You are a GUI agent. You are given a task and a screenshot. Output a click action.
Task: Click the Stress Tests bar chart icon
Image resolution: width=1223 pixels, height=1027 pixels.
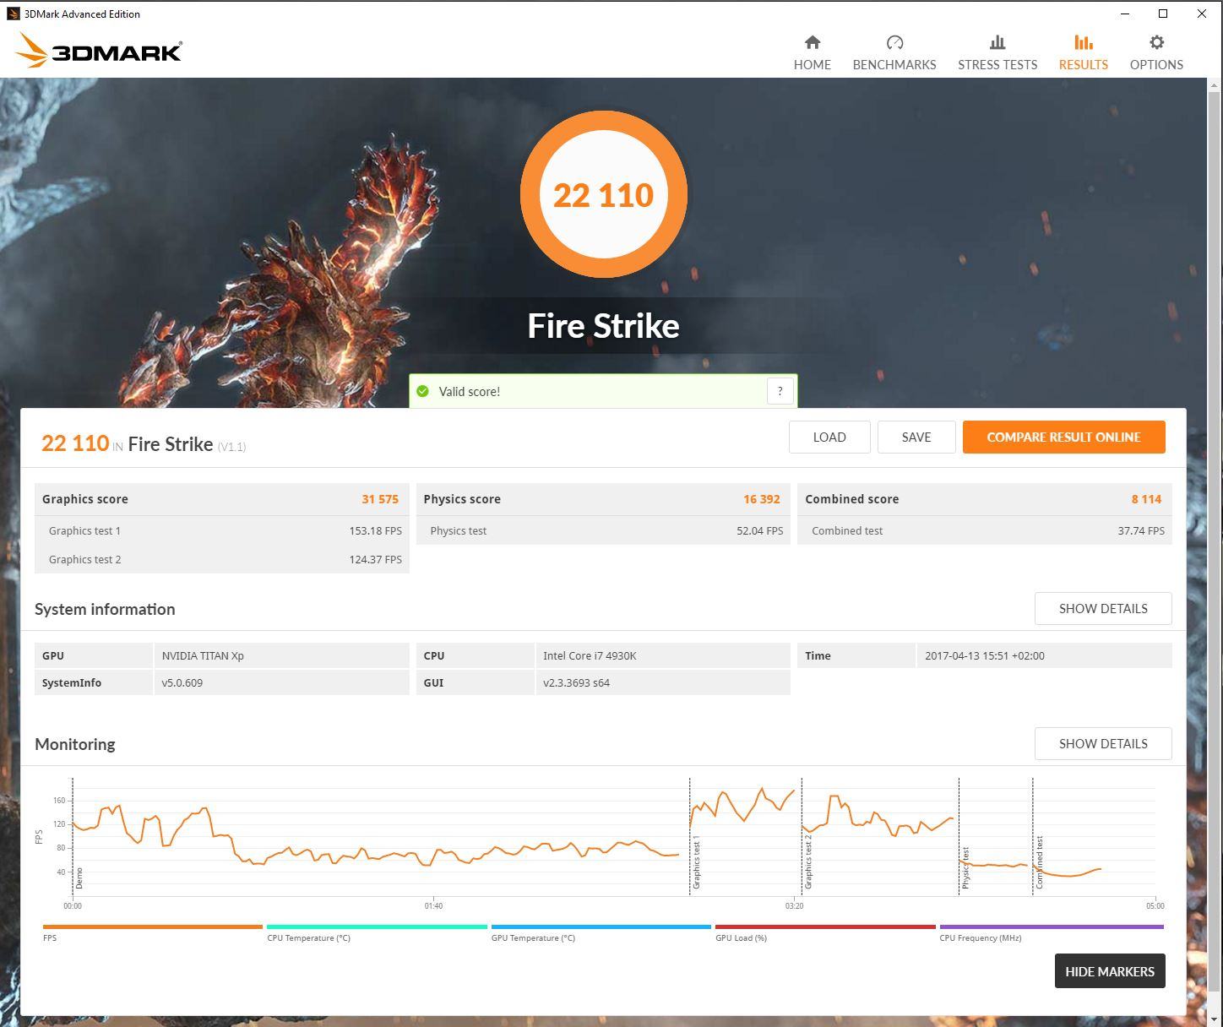[997, 42]
